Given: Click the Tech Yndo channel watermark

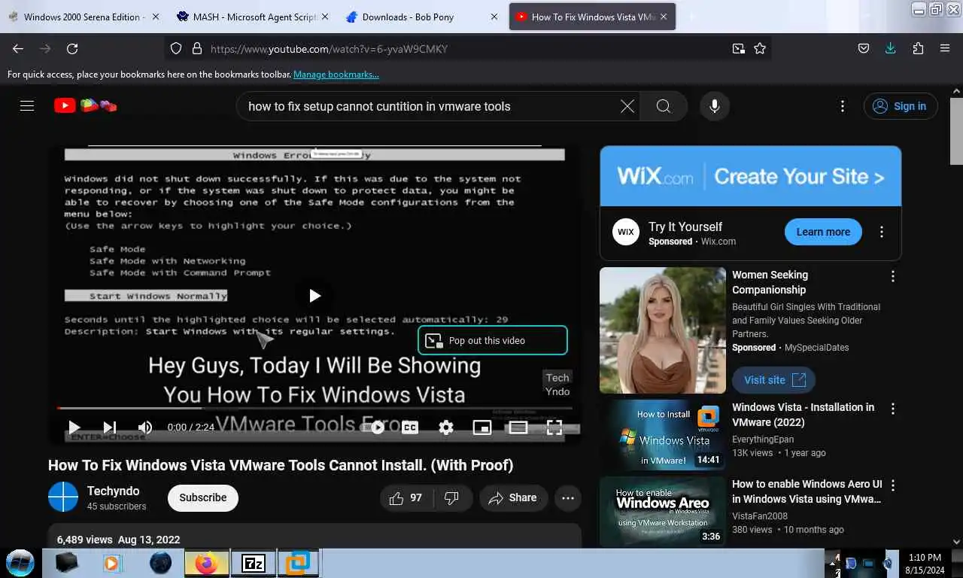Looking at the screenshot, I should 557,384.
